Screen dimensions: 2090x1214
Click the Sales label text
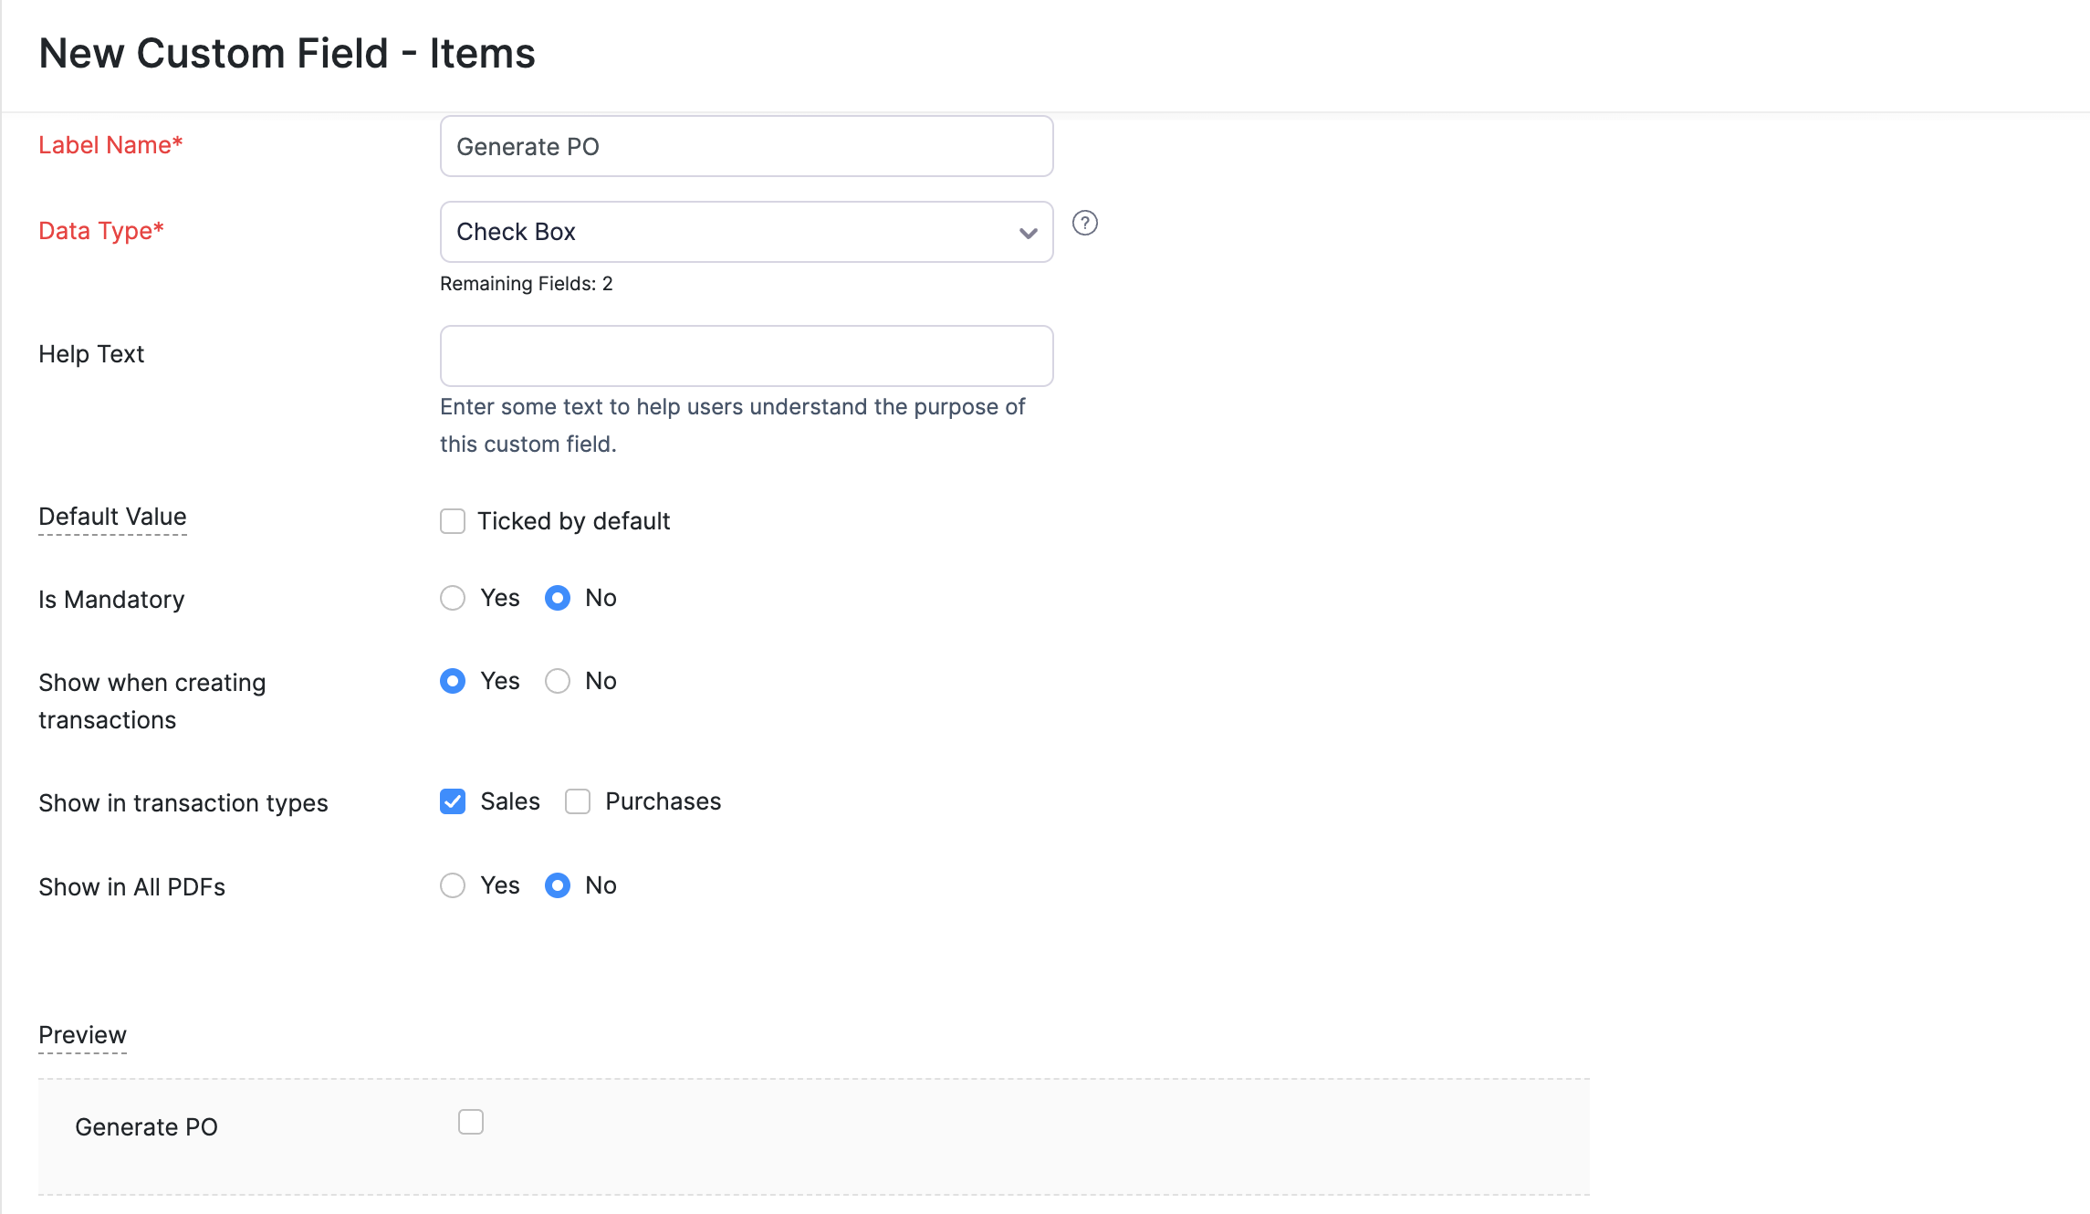[509, 801]
